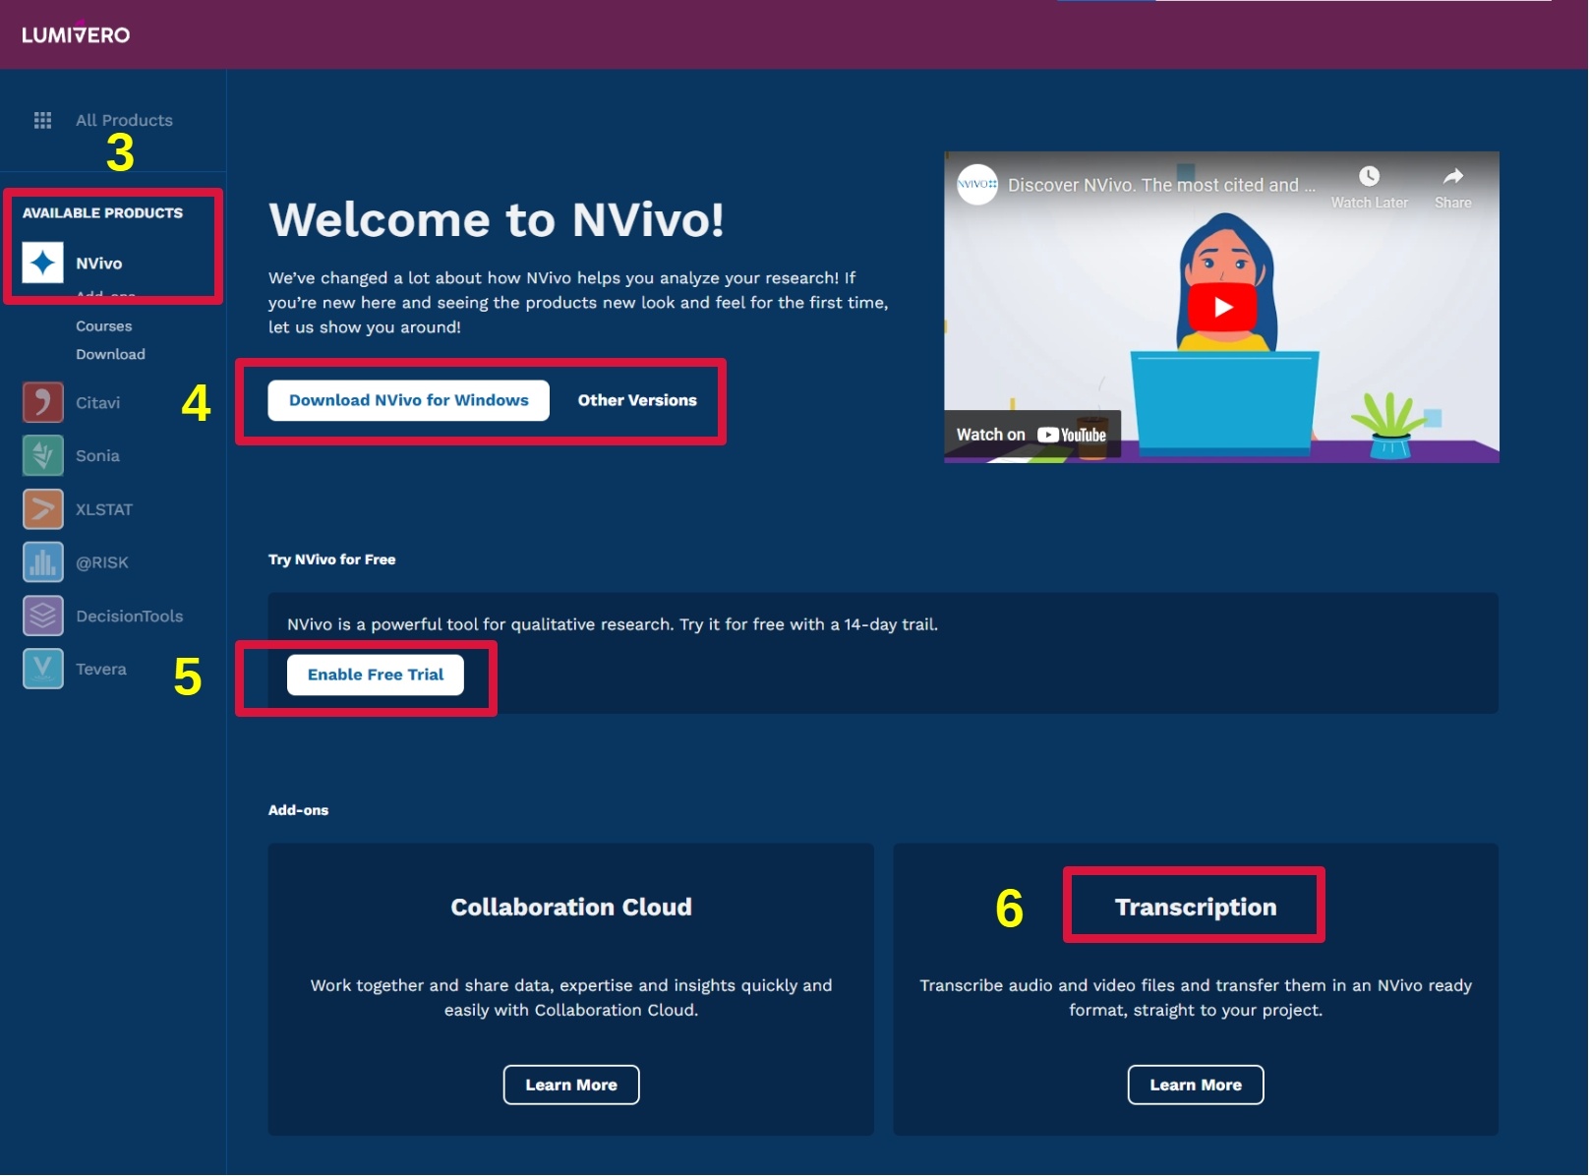Image resolution: width=1589 pixels, height=1176 pixels.
Task: Click the NVivo channel avatar on video
Action: (x=977, y=184)
